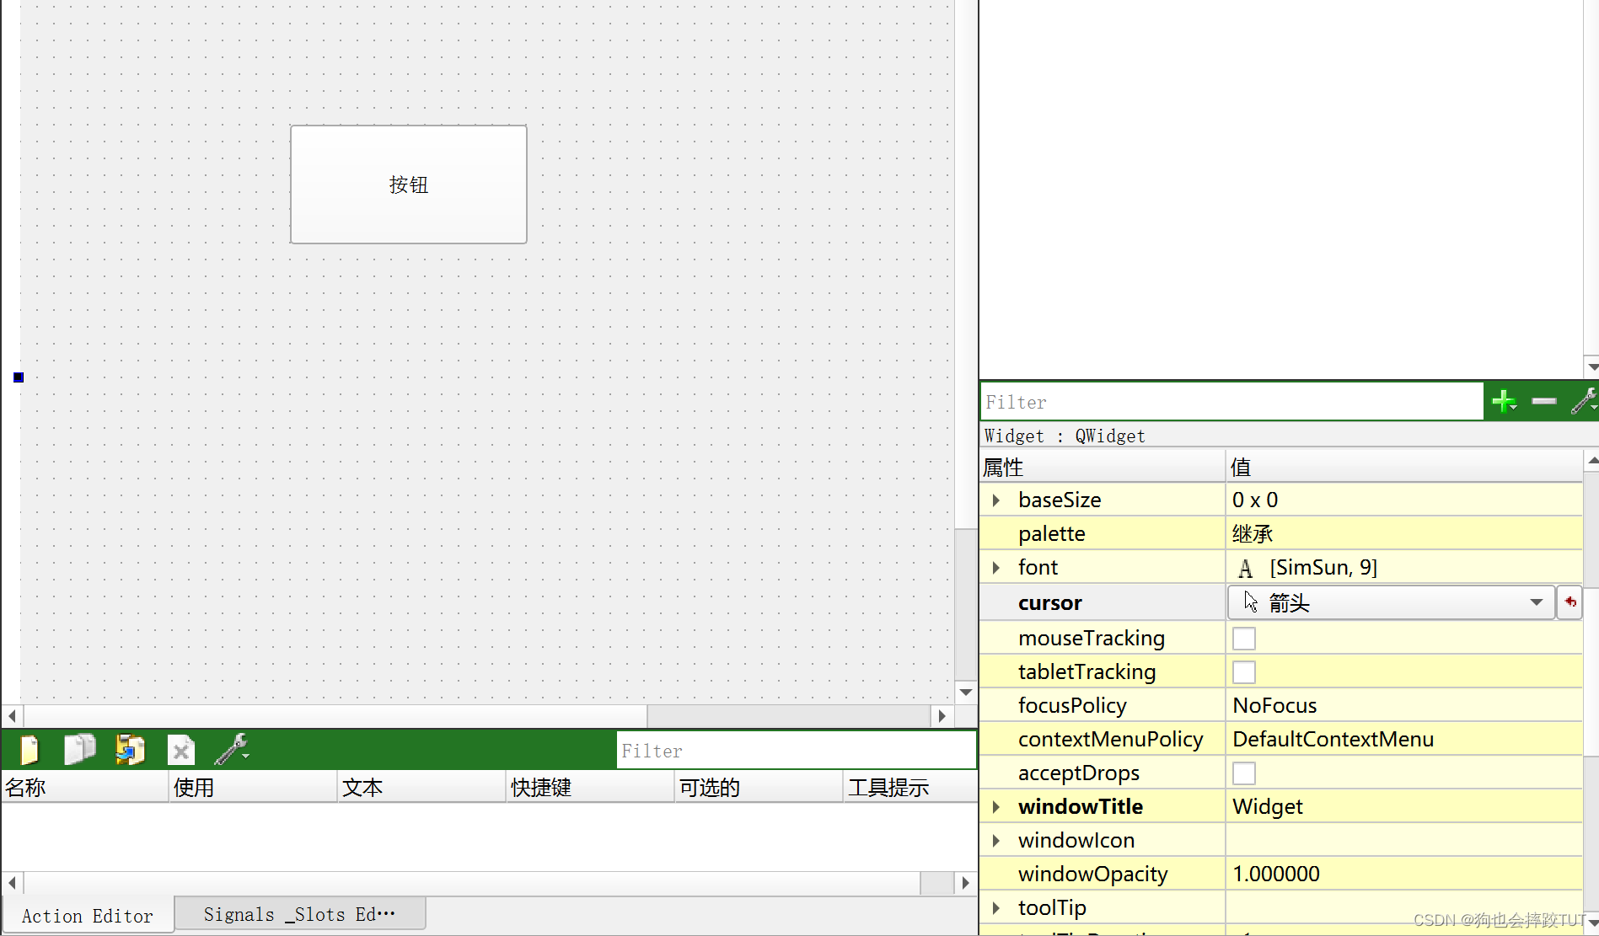
Task: Sort by 快捷键 column header
Action: point(591,787)
